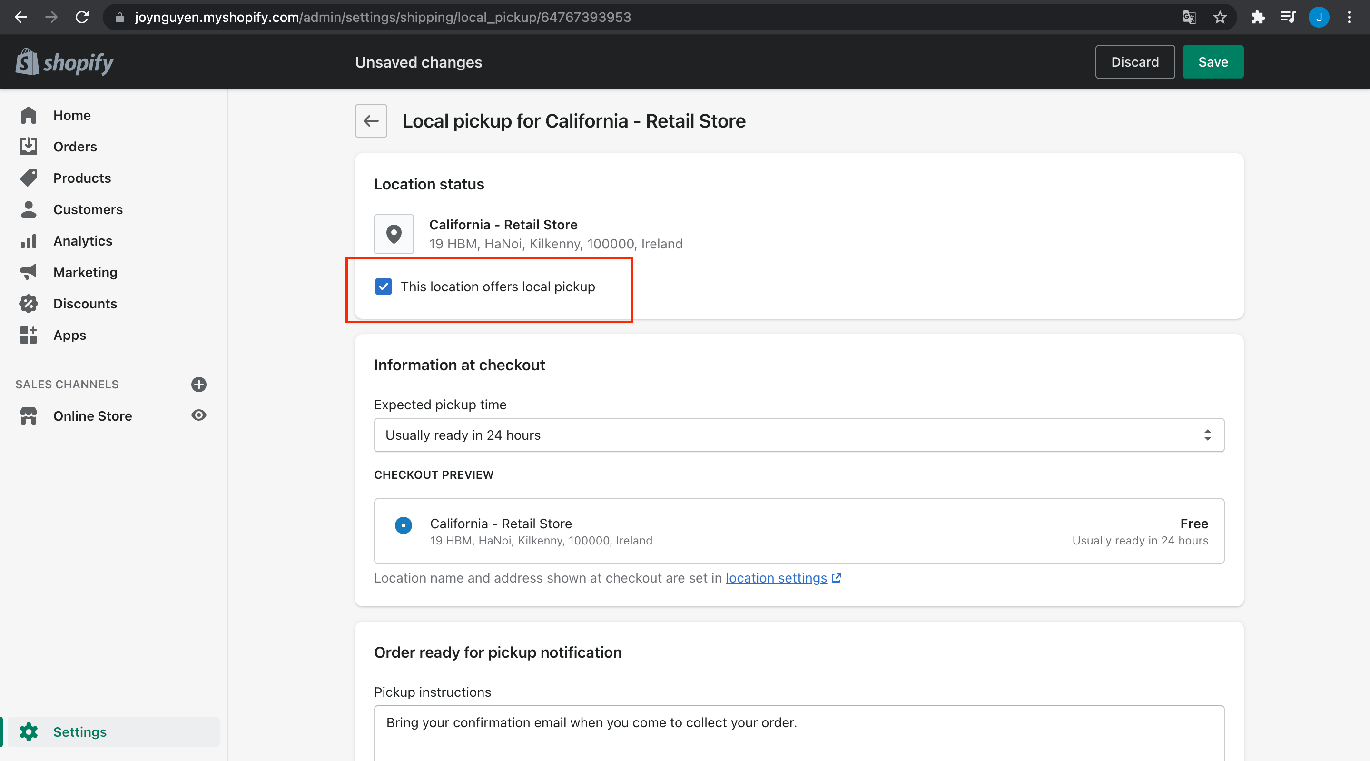This screenshot has width=1370, height=761.
Task: Open Customers in the sidebar
Action: tap(88, 209)
